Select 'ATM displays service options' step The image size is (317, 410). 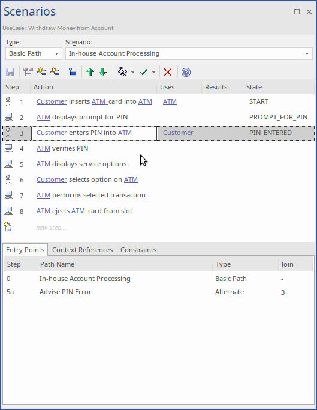click(x=81, y=164)
